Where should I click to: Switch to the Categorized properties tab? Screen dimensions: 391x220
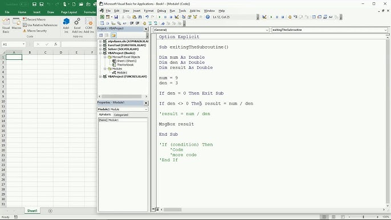tap(121, 115)
